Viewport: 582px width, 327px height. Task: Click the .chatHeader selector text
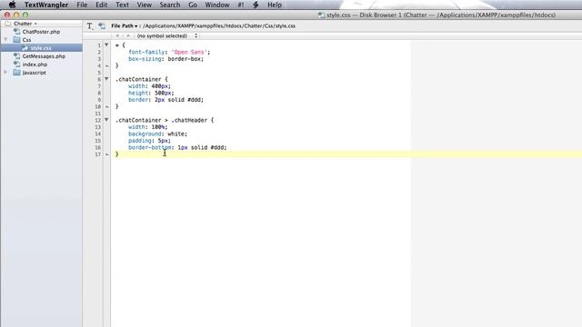[190, 120]
